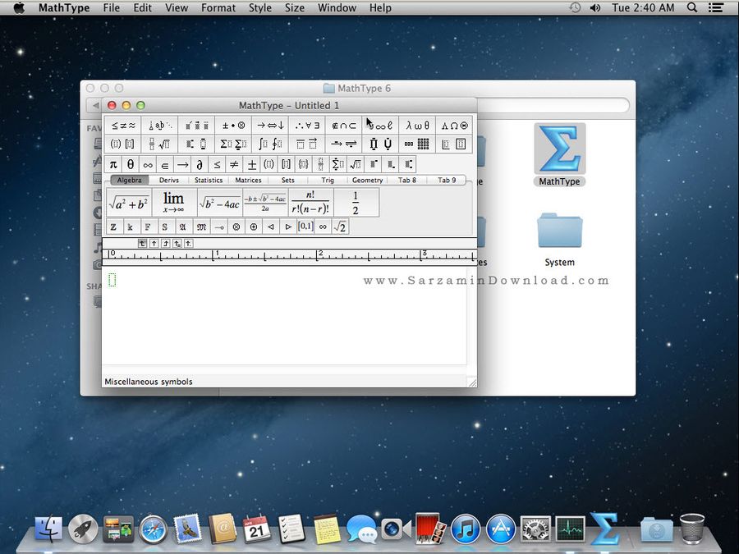Switch to the Sets tab
This screenshot has height=554, width=739.
click(x=287, y=180)
